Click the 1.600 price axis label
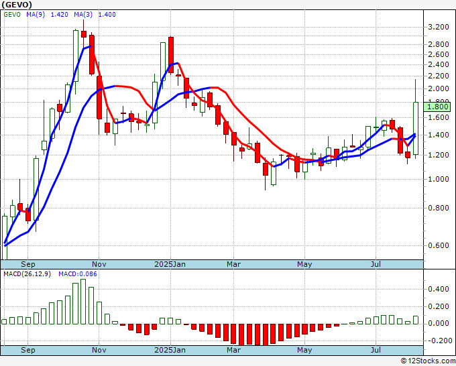456x366 pixels. [439, 117]
